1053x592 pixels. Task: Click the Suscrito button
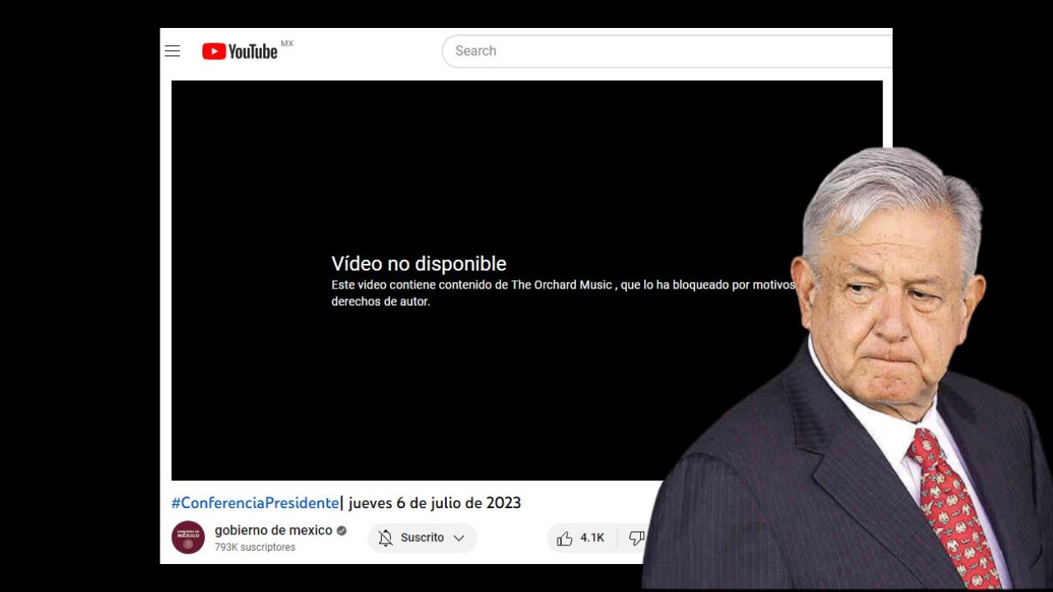click(x=422, y=538)
